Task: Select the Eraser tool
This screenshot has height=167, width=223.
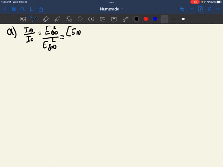Action: point(46,19)
